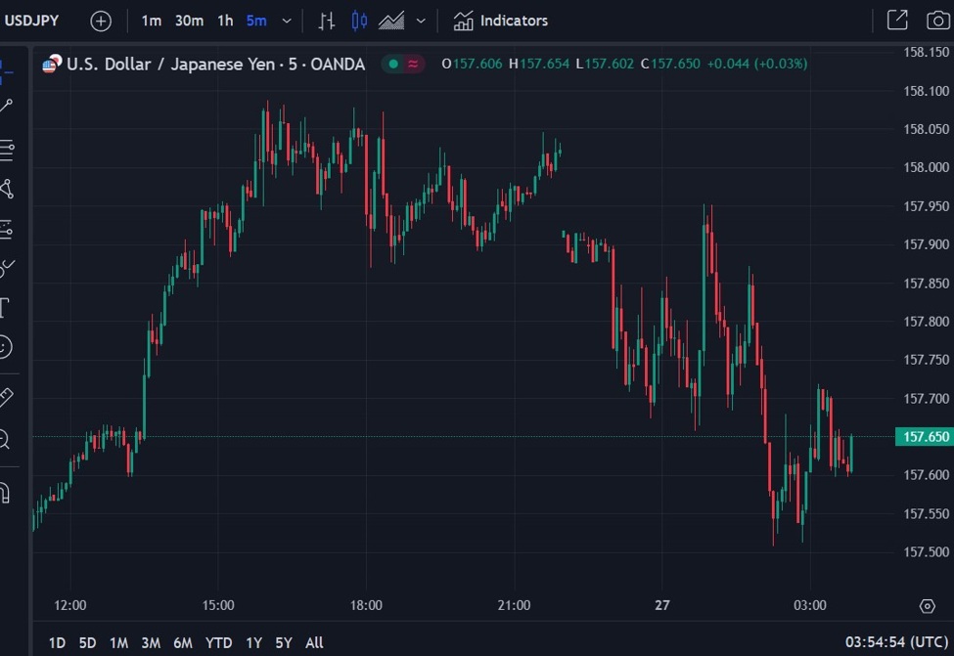The width and height of the screenshot is (954, 656).
Task: Activate the ruler measure tool
Action: click(5, 397)
